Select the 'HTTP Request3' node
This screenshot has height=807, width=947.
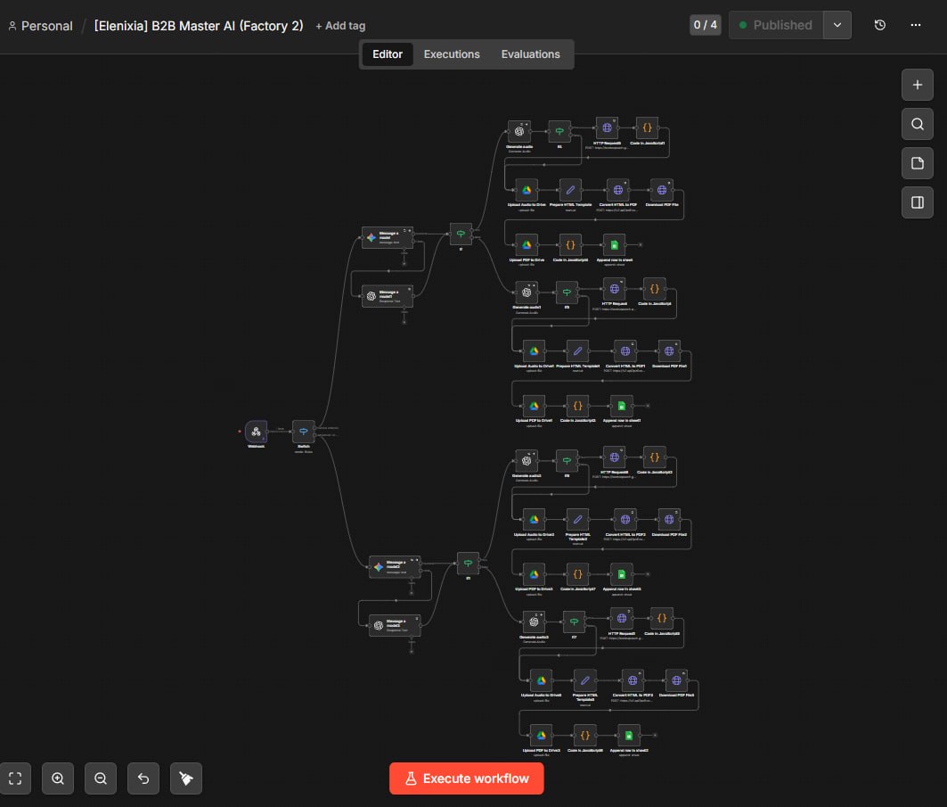pos(607,128)
